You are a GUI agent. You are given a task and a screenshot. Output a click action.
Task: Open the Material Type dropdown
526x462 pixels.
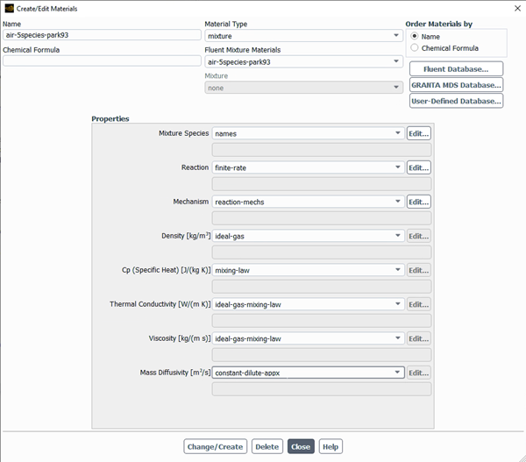pyautogui.click(x=303, y=36)
